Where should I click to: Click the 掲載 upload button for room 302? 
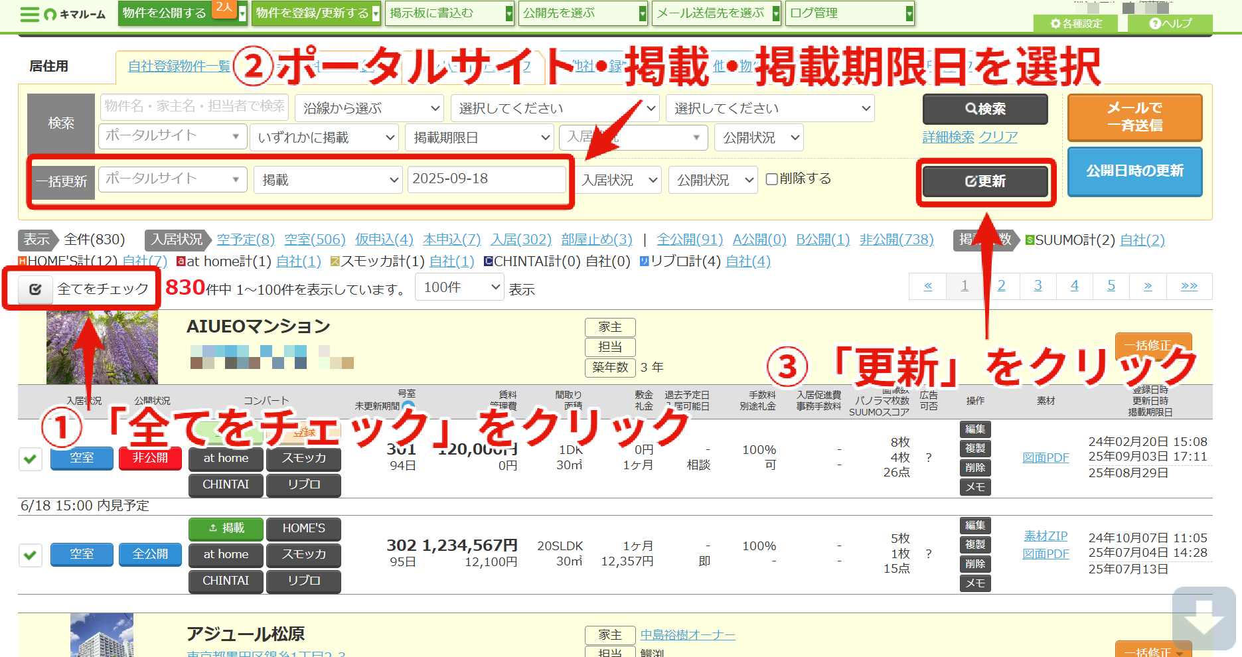226,528
